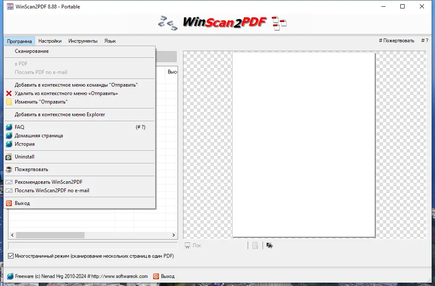The width and height of the screenshot is (435, 286).
Task: Select 'Удалить из контекстного меню «Отправить»' text
Action: [x=66, y=93]
